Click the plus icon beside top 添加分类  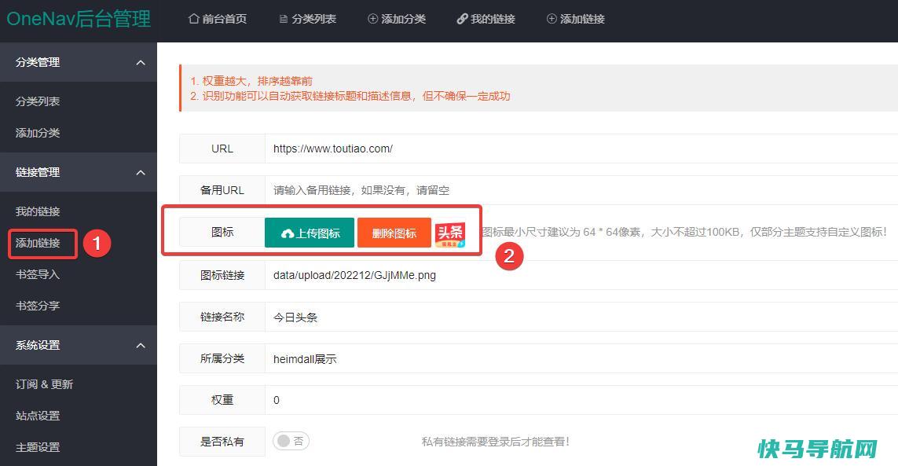click(x=373, y=19)
